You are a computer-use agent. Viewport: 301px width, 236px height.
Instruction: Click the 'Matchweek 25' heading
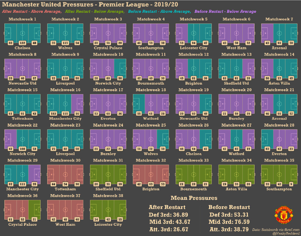pyautogui.click(x=151, y=125)
